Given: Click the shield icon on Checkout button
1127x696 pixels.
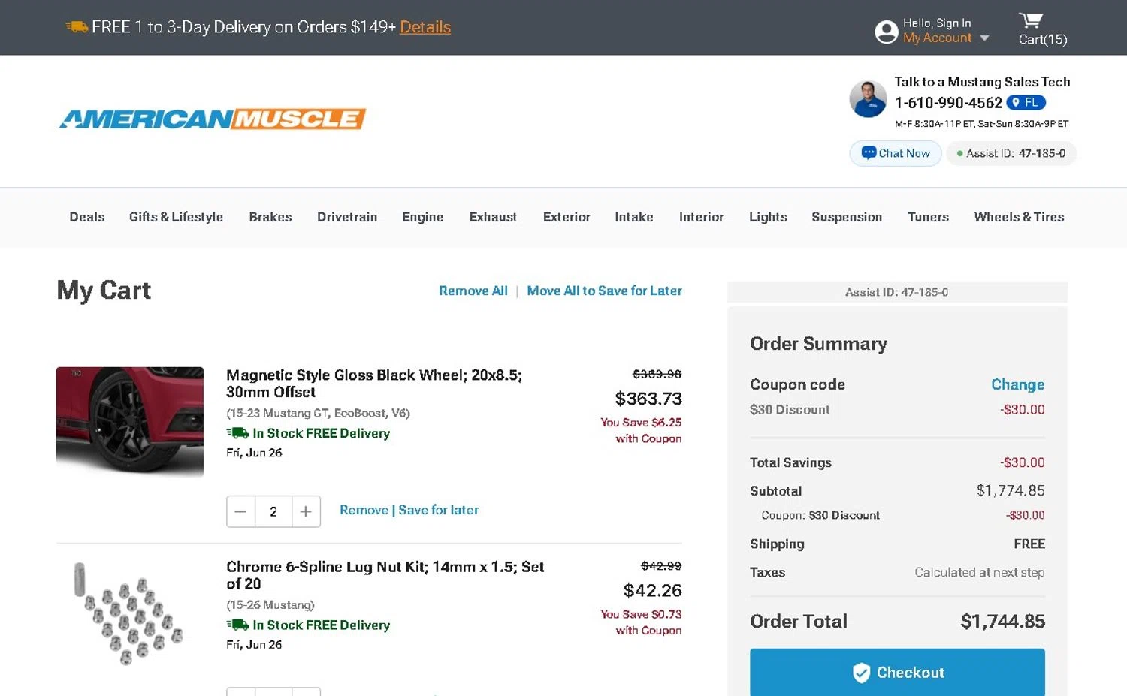Looking at the screenshot, I should [861, 673].
